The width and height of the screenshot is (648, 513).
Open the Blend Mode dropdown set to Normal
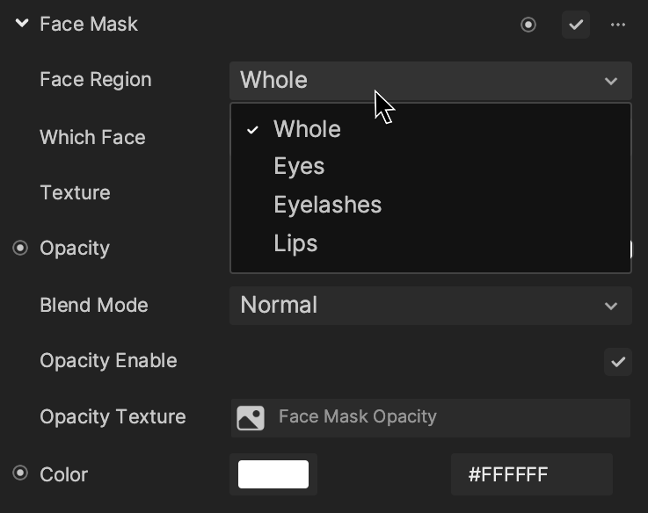(431, 306)
